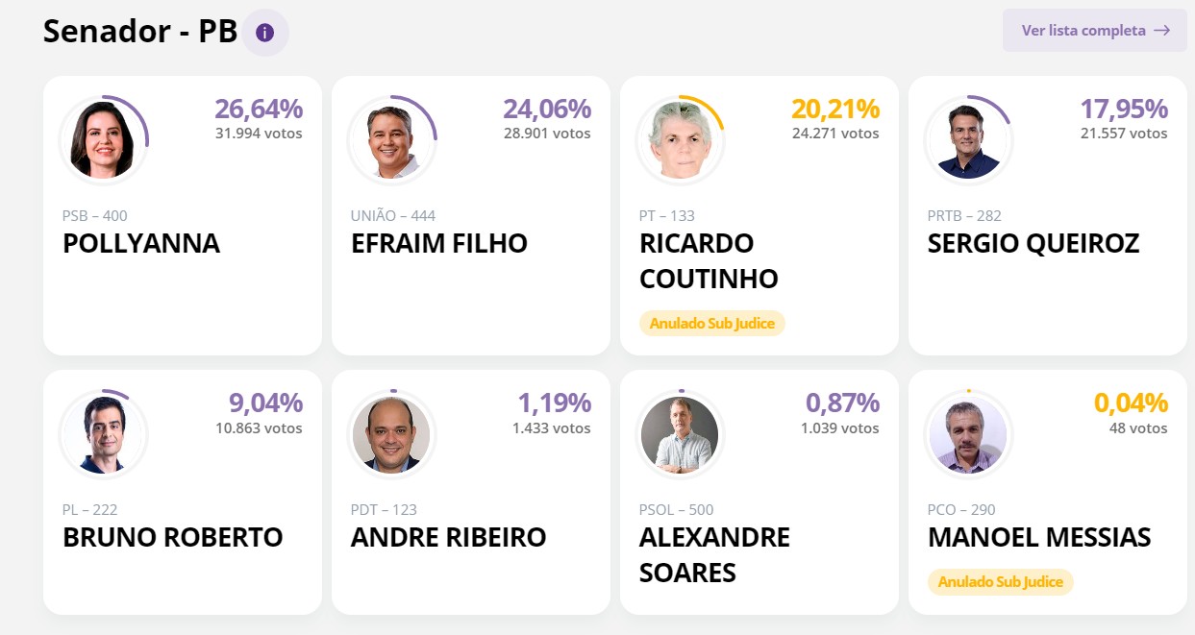The width and height of the screenshot is (1195, 635).
Task: Click the info icon beside Senador - PB
Action: tap(264, 33)
